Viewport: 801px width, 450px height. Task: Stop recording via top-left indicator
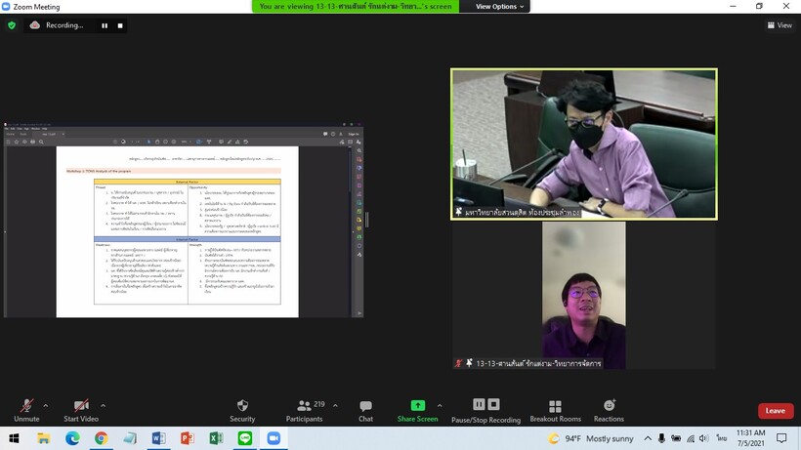pyautogui.click(x=120, y=25)
